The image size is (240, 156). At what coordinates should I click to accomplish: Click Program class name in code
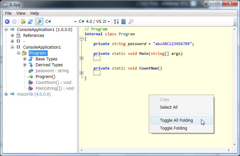click(x=127, y=34)
